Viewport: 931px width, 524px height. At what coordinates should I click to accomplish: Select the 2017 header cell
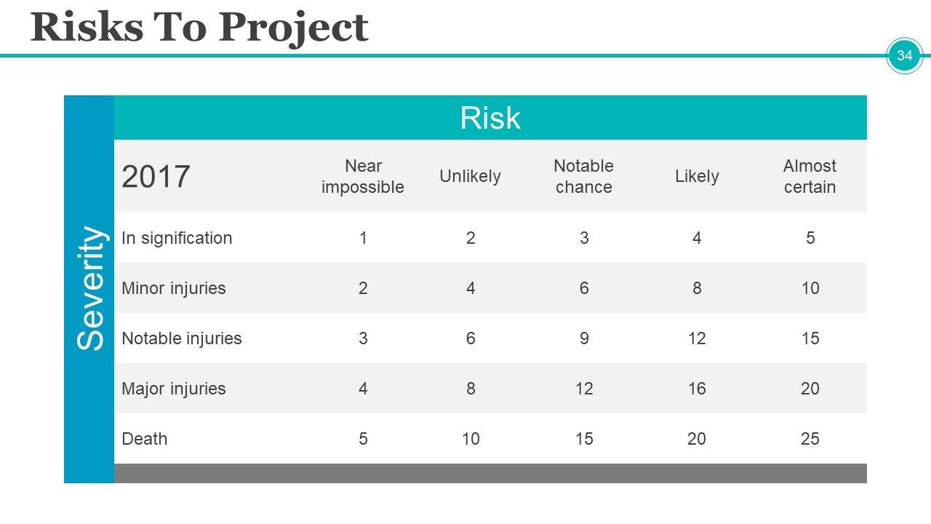pyautogui.click(x=156, y=177)
